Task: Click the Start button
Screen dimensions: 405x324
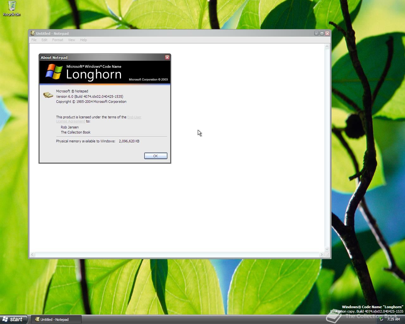Action: (x=14, y=319)
